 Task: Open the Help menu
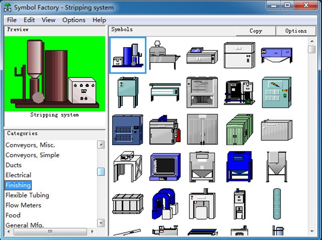99,20
